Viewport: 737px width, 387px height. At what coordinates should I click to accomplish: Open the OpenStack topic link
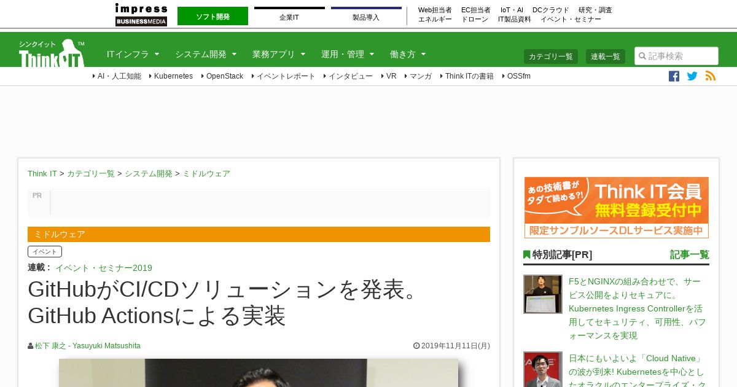[x=222, y=76]
